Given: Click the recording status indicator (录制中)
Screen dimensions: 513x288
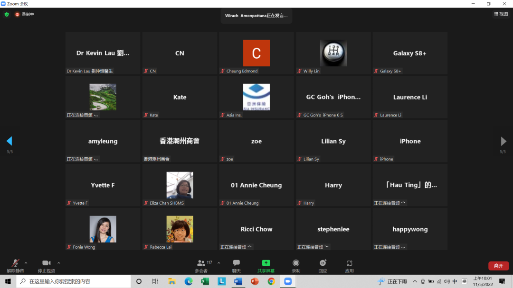Looking at the screenshot, I should pos(24,14).
